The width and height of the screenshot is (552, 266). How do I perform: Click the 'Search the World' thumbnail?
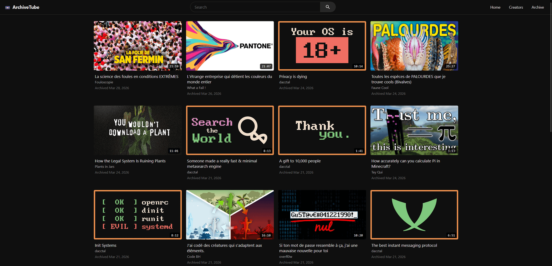tap(230, 130)
